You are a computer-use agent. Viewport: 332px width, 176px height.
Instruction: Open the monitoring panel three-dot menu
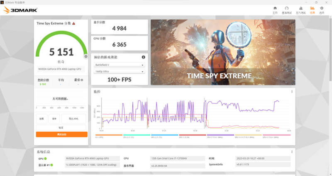point(292,92)
